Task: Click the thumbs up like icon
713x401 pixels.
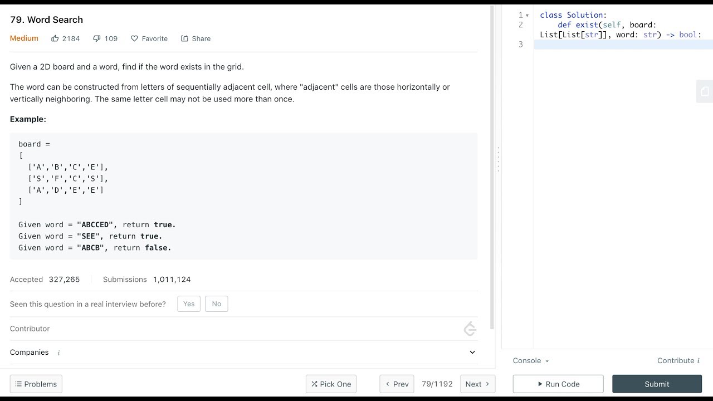Action: [55, 38]
